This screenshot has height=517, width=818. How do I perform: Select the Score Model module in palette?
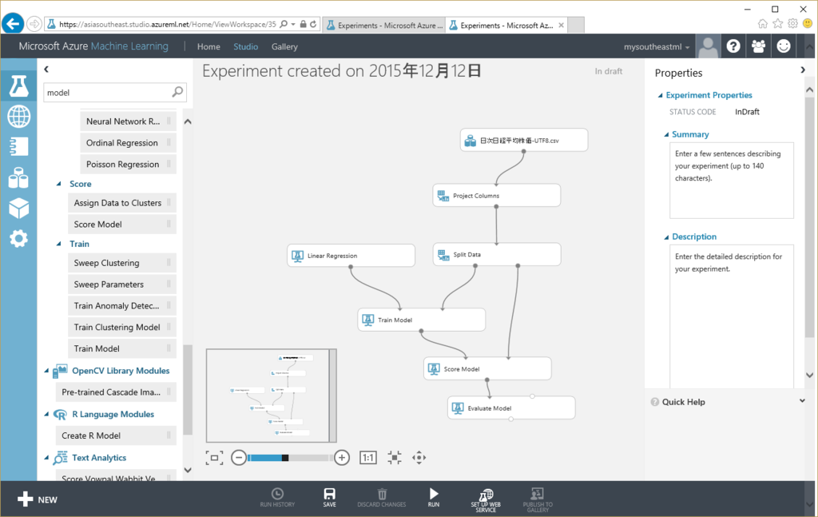122,225
